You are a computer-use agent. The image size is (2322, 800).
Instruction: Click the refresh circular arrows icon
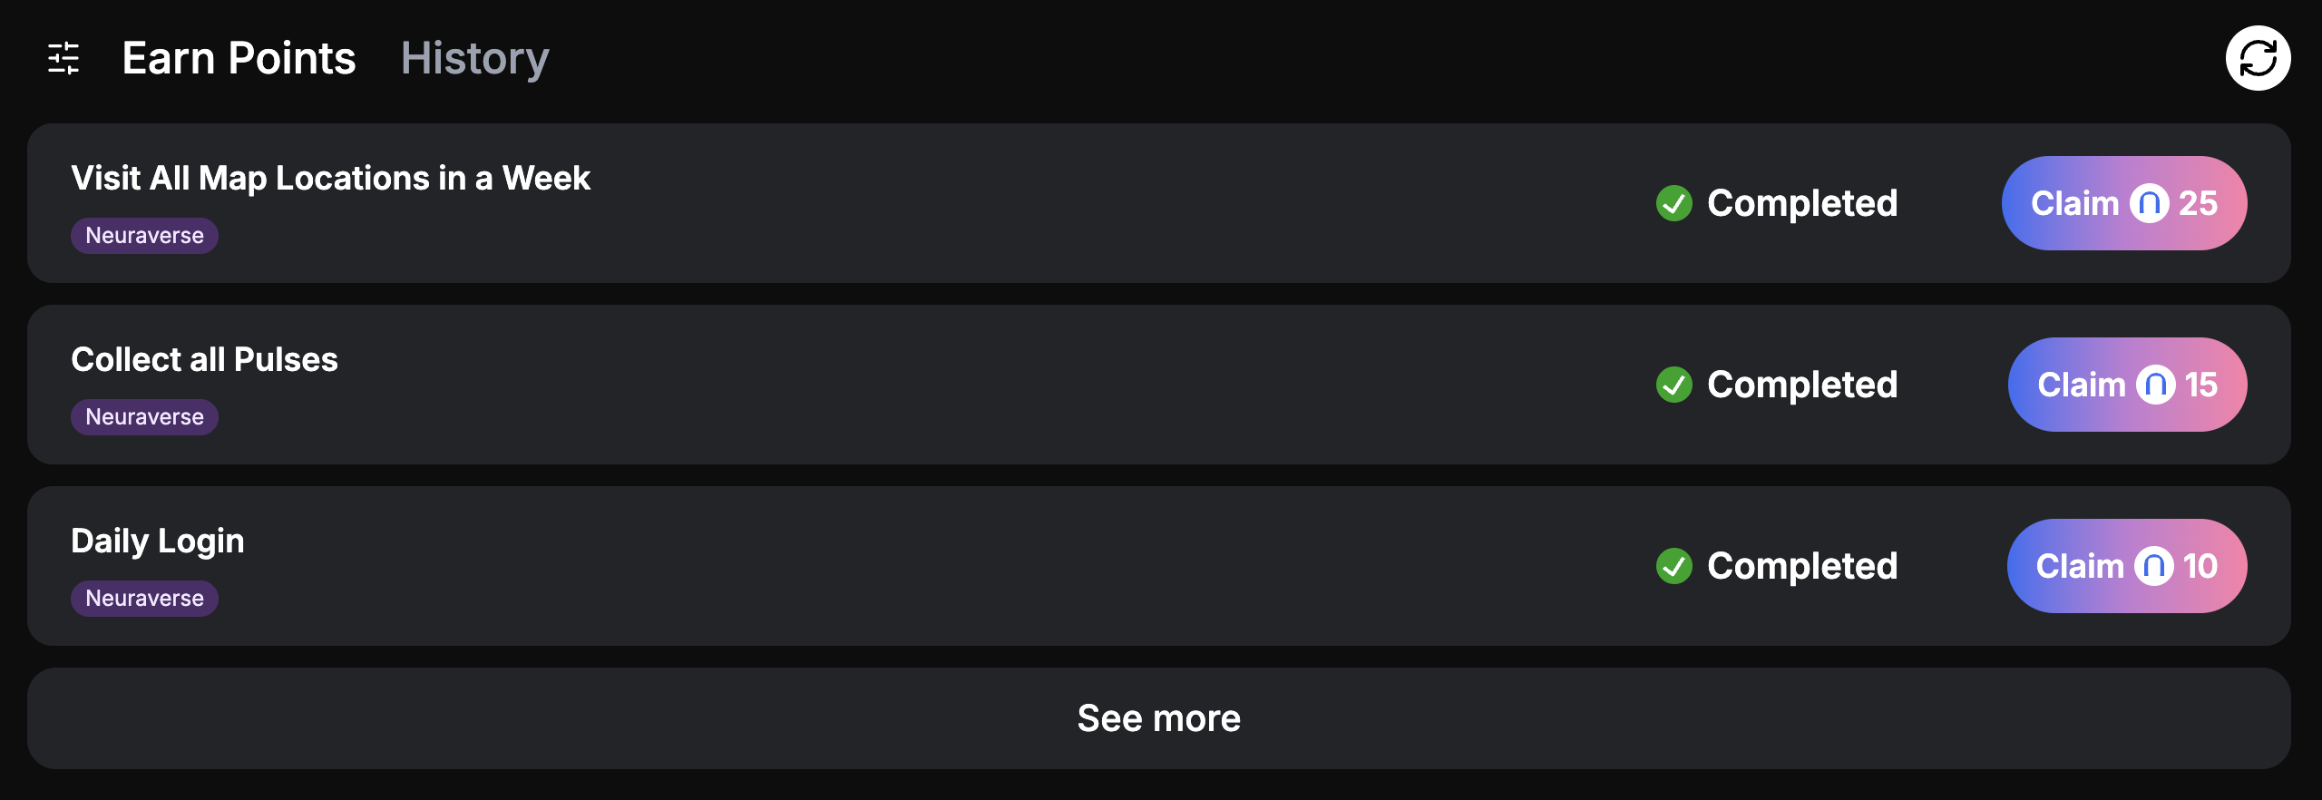coord(2258,58)
